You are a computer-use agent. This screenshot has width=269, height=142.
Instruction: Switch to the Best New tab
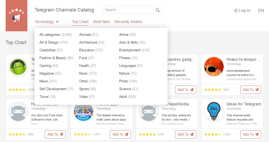click(x=101, y=22)
